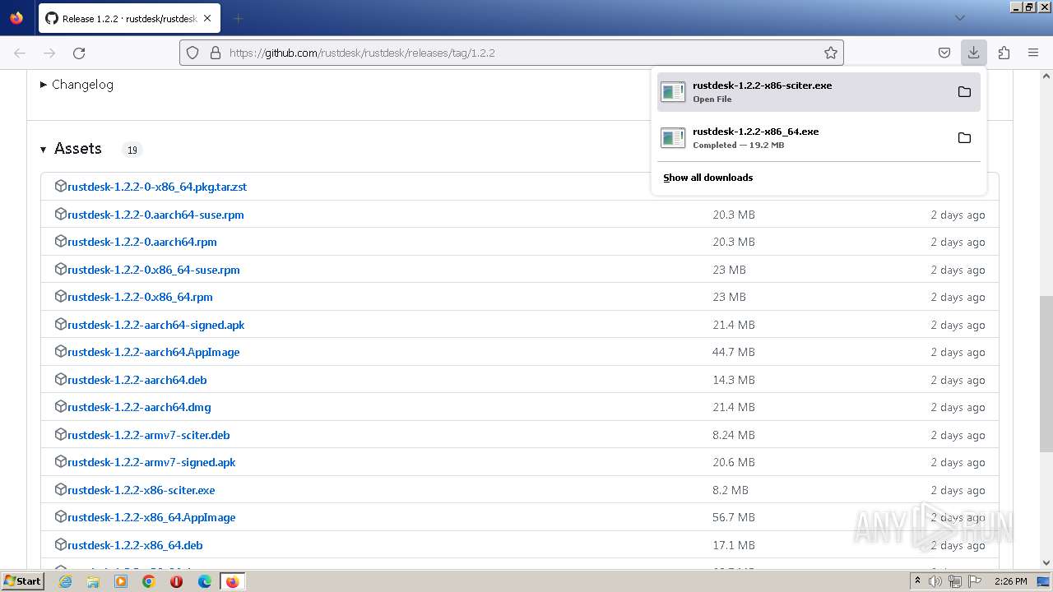The image size is (1053, 592).
Task: Open Save to Pocket icon
Action: (x=944, y=53)
